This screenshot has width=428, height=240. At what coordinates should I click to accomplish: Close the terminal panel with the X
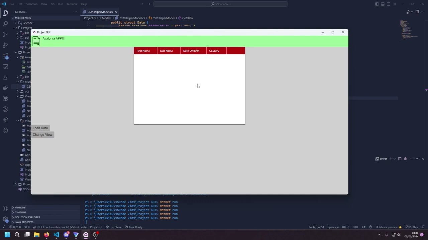(423, 159)
